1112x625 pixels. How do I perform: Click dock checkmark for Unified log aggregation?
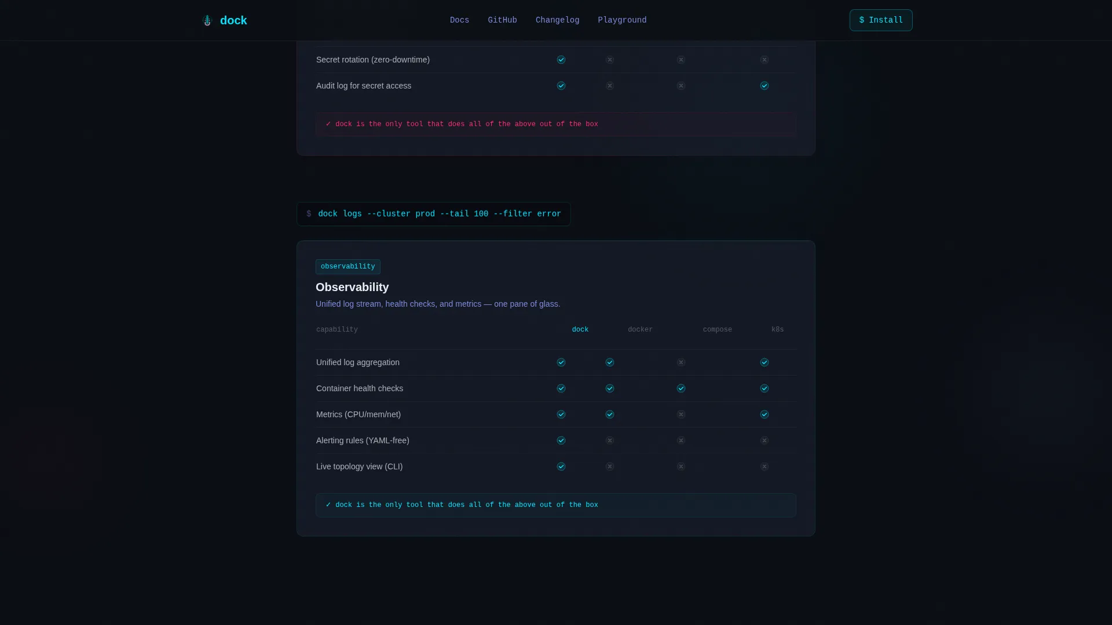point(561,362)
